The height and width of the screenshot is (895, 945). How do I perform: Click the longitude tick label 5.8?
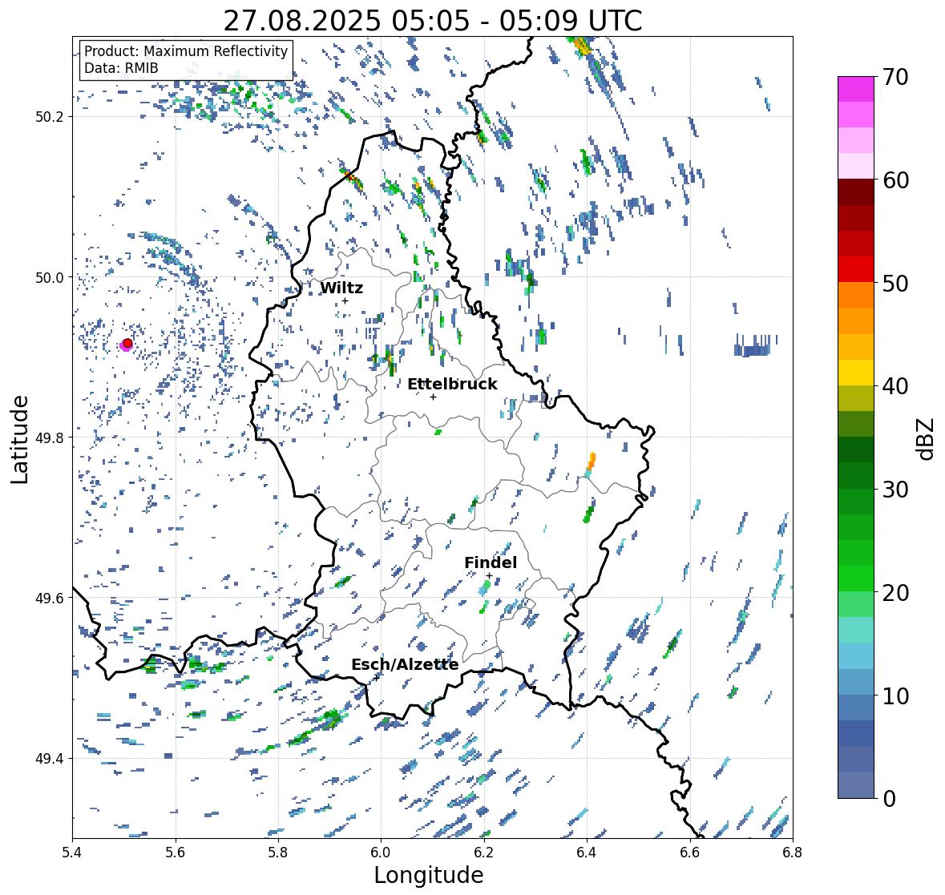tap(278, 852)
